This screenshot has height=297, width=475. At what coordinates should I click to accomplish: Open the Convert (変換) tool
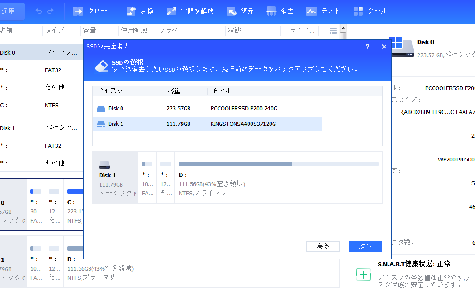point(132,11)
